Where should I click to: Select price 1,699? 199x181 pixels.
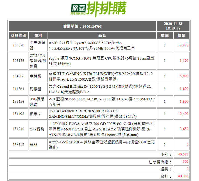(x=184, y=102)
